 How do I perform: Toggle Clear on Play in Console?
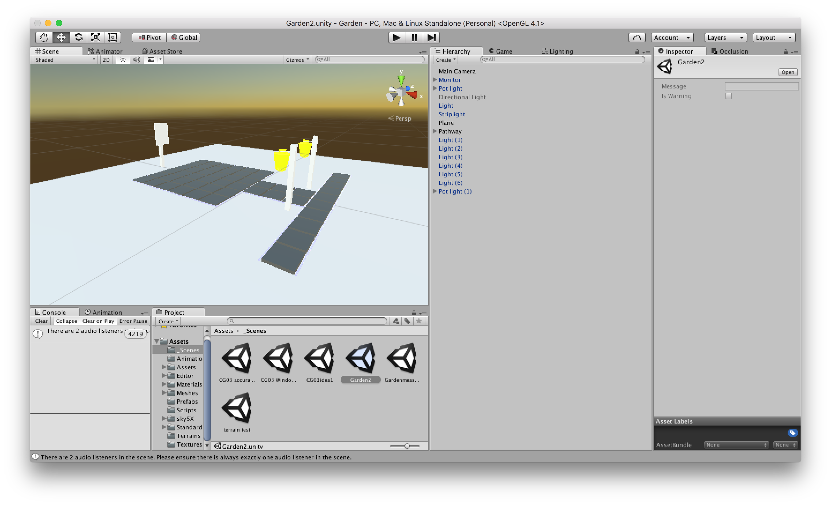click(98, 321)
